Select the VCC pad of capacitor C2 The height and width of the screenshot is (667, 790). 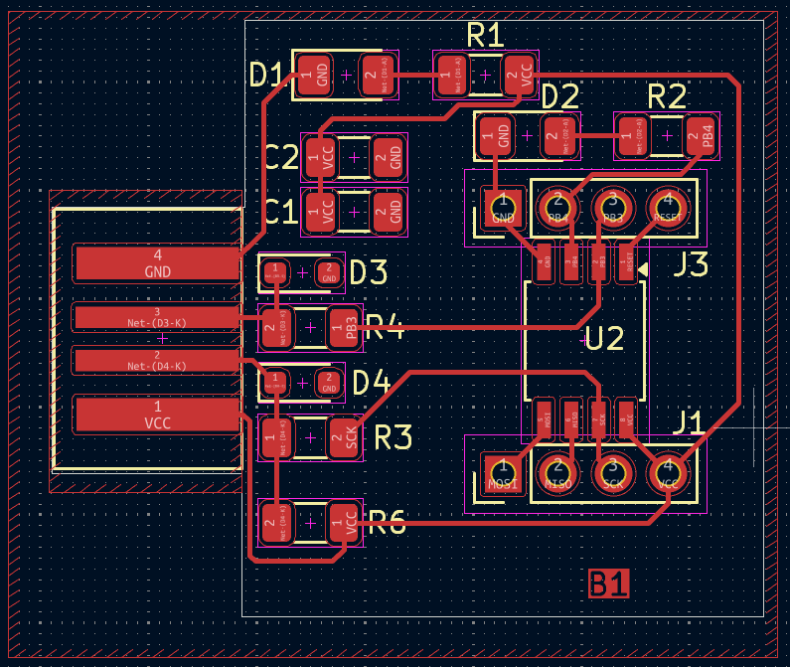coord(320,155)
